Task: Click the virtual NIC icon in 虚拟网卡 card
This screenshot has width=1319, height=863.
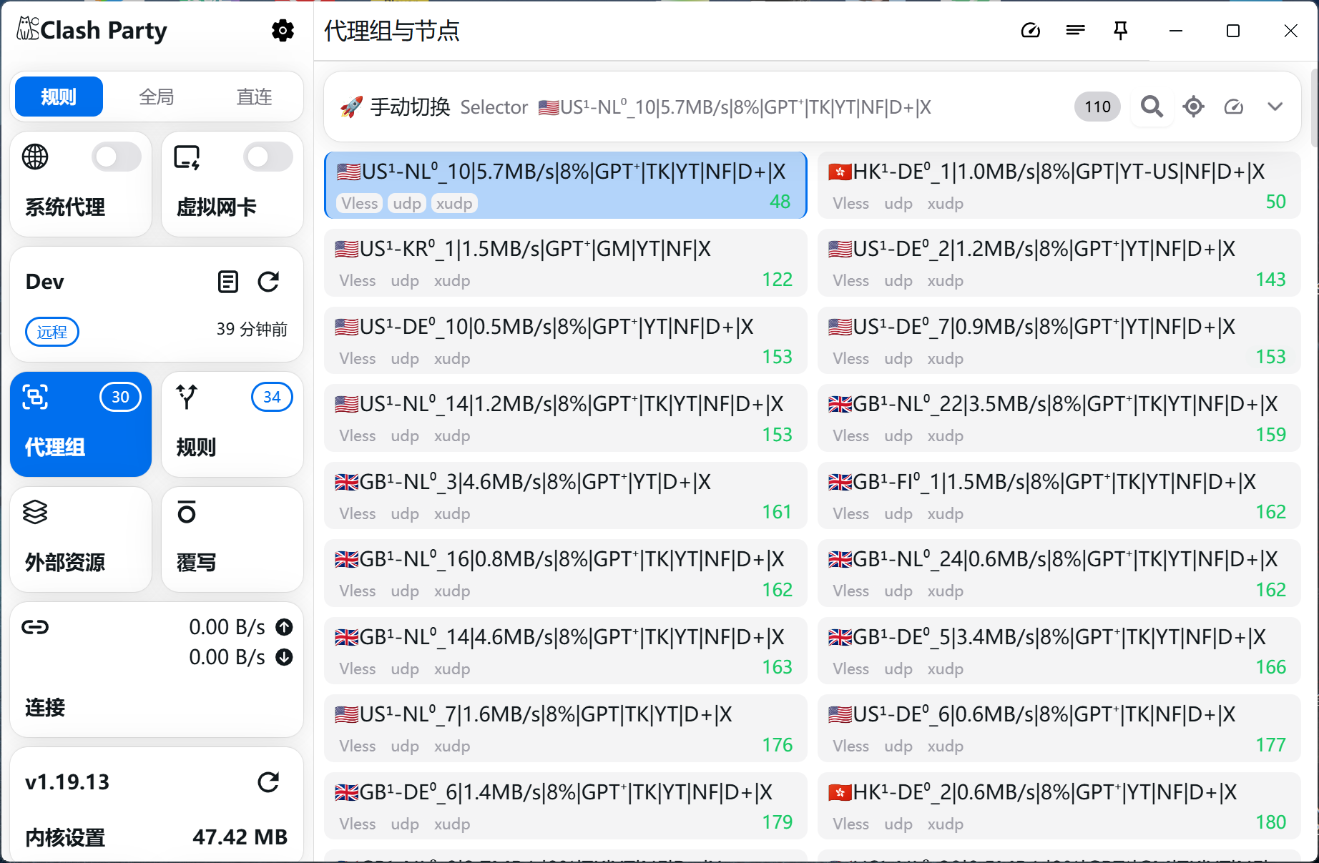Action: click(x=187, y=157)
